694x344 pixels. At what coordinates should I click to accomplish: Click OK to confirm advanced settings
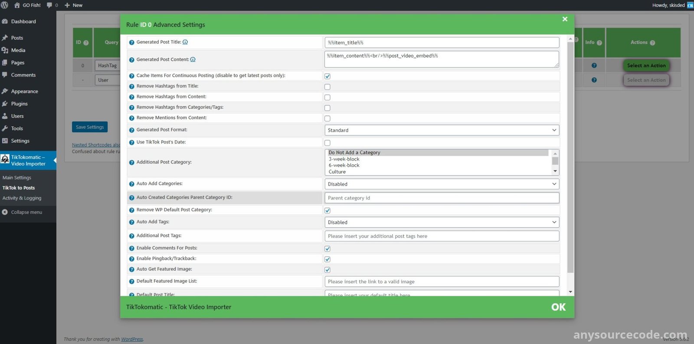558,307
